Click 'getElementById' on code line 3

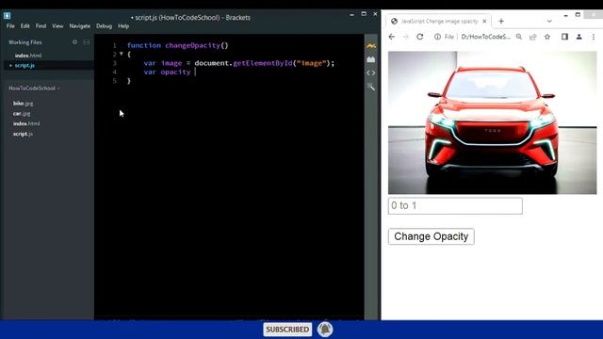click(x=263, y=63)
